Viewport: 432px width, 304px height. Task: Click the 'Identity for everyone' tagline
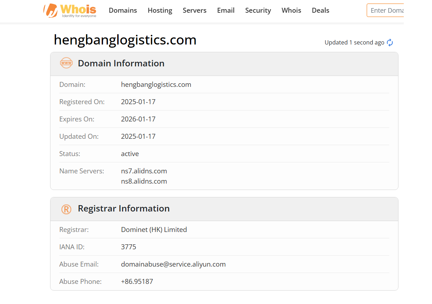[79, 16]
